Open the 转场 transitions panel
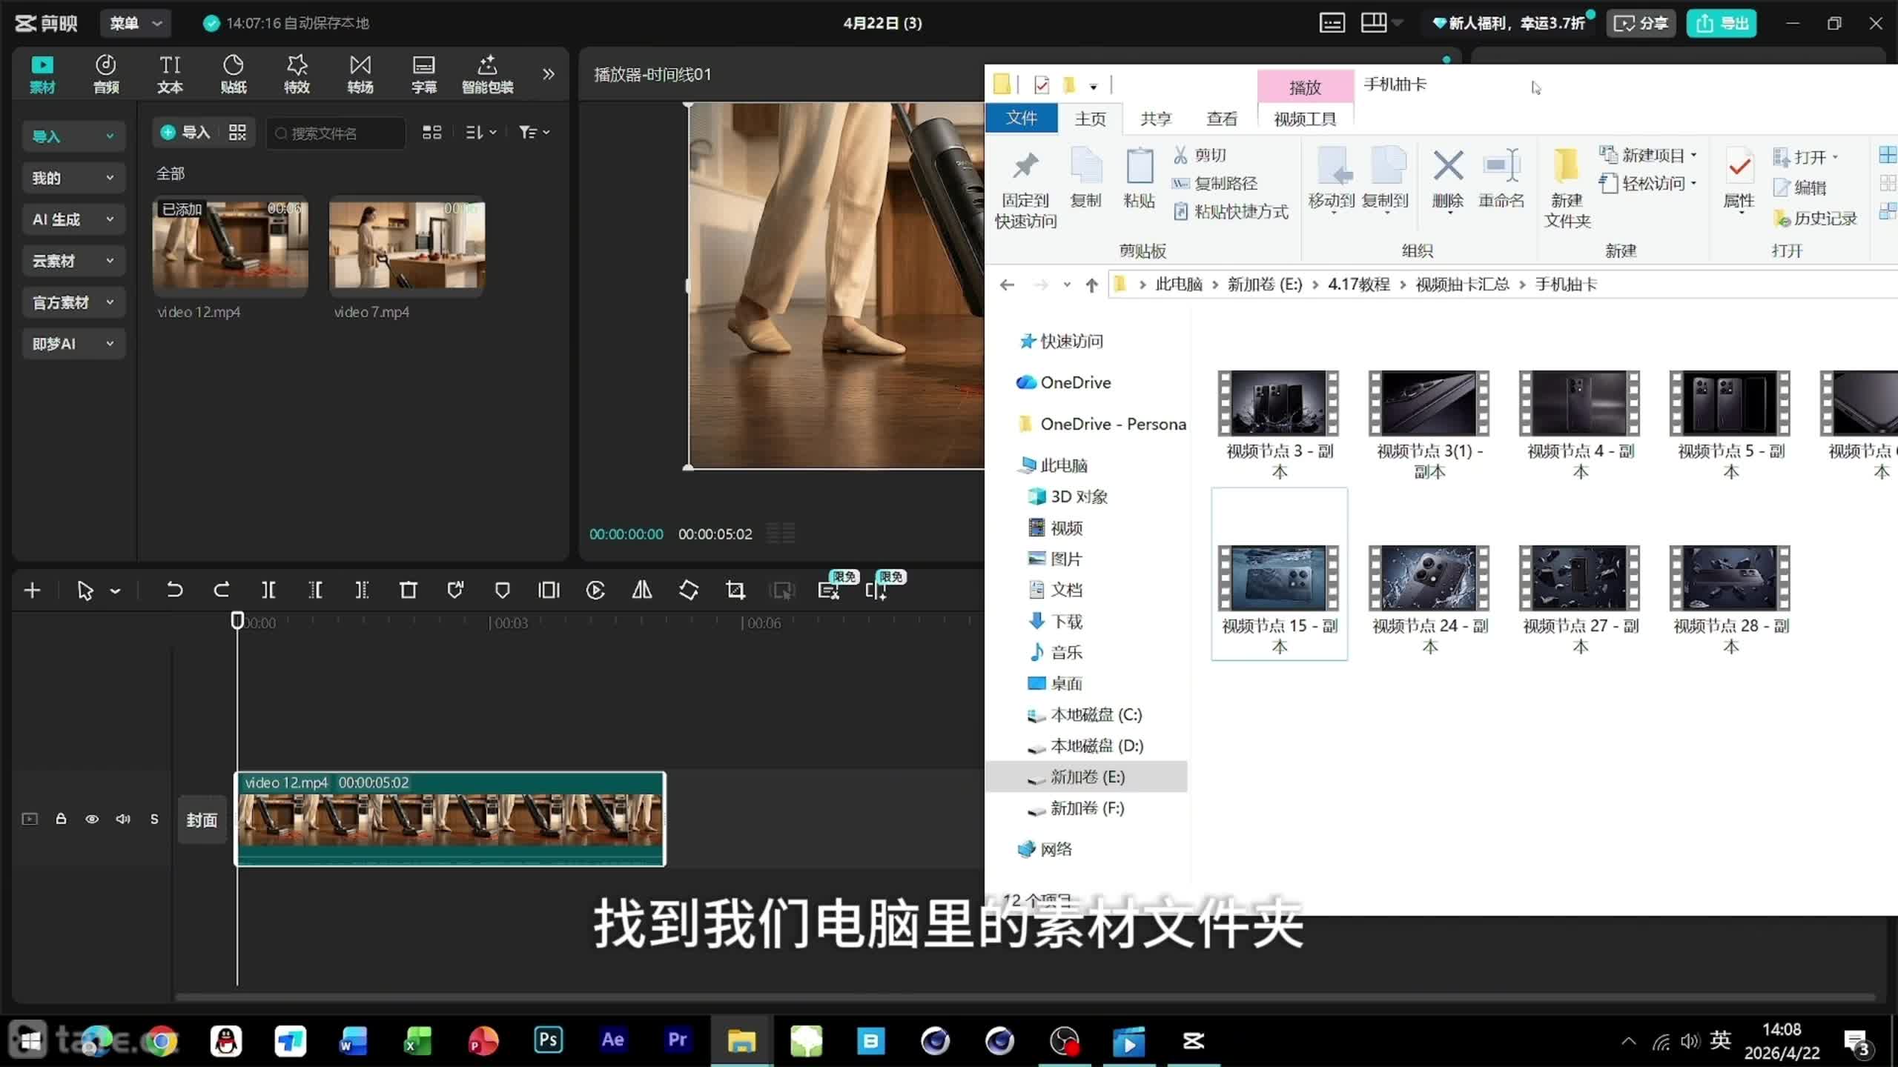The image size is (1898, 1067). point(360,74)
